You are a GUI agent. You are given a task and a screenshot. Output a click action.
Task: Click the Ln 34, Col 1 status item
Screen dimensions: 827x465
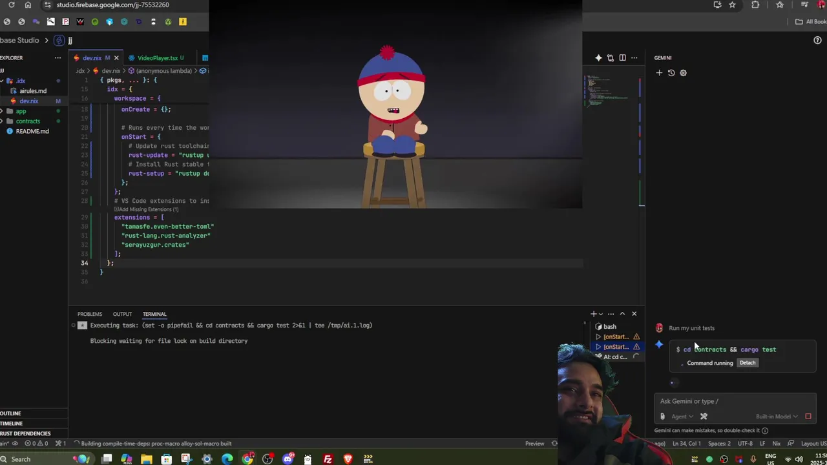click(x=687, y=444)
